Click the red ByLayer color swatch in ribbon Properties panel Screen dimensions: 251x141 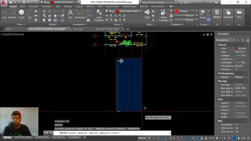tap(177, 11)
